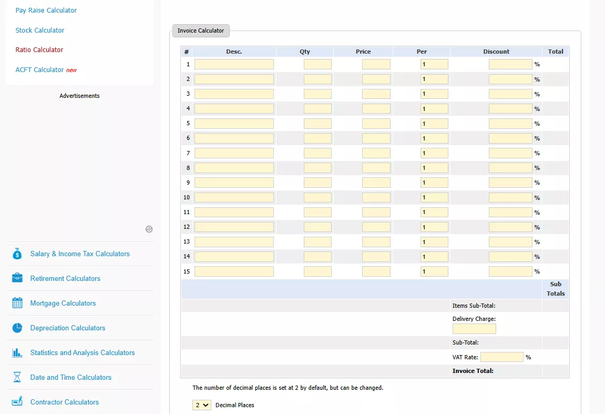The height and width of the screenshot is (414, 605).
Task: Click the ad refresh icon below Advertisements
Action: pyautogui.click(x=149, y=229)
